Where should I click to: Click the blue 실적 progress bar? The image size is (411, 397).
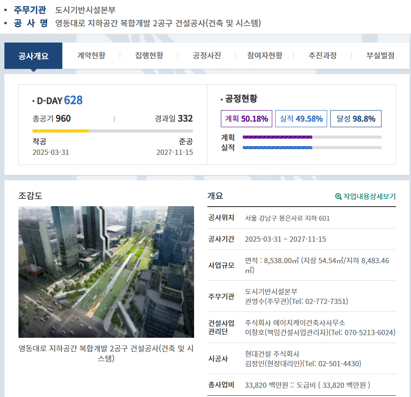tap(312, 148)
